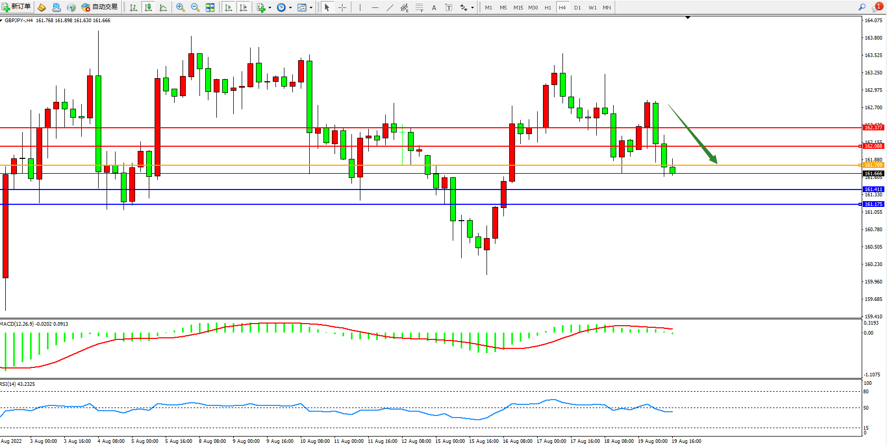
Task: Click the New Order (新订单) button
Action: (16, 7)
